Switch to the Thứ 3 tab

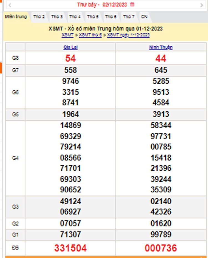[x=57, y=17]
